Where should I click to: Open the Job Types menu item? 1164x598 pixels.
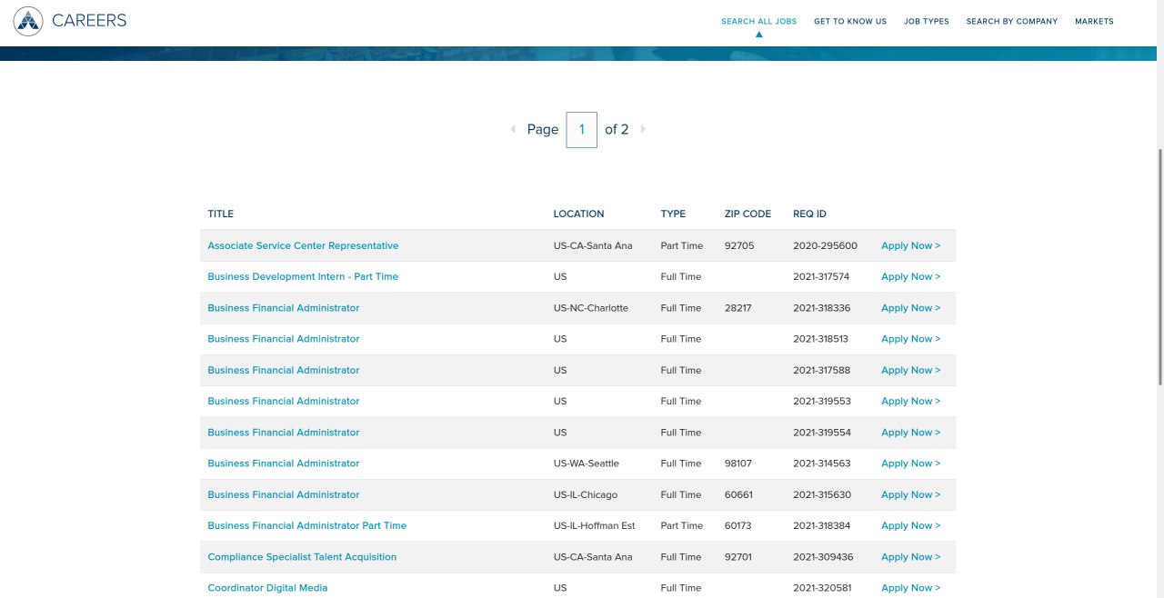(x=926, y=21)
